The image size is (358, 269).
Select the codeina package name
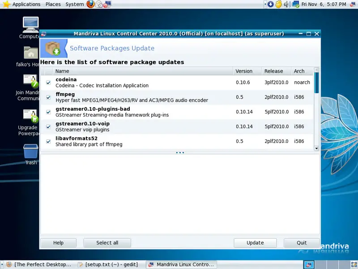coord(66,79)
